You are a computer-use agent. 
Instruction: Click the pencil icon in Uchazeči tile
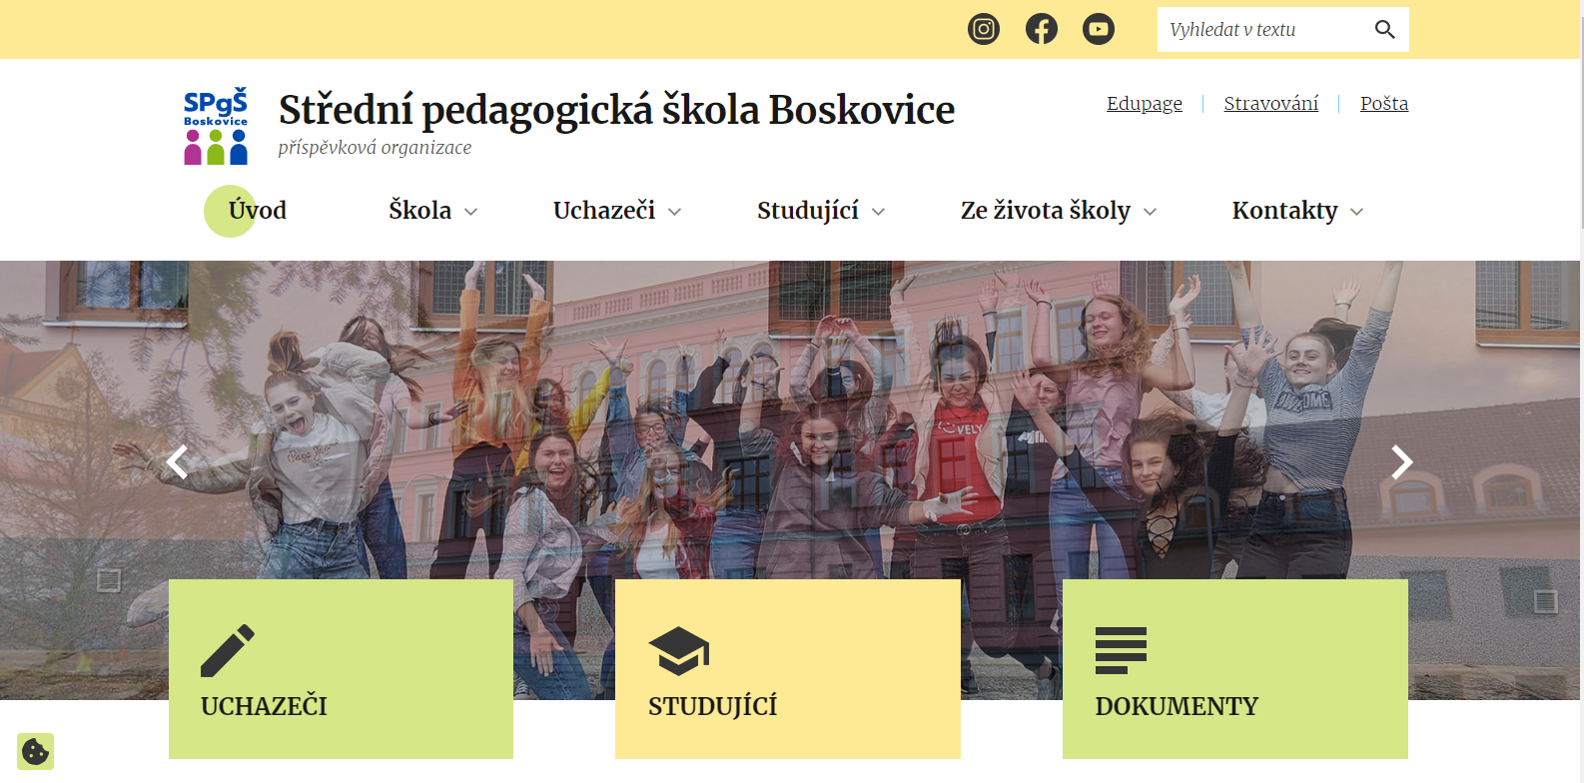(x=228, y=651)
